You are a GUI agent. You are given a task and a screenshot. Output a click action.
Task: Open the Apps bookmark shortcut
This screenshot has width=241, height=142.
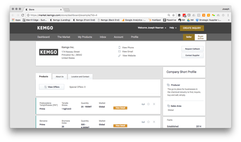tap(16, 20)
